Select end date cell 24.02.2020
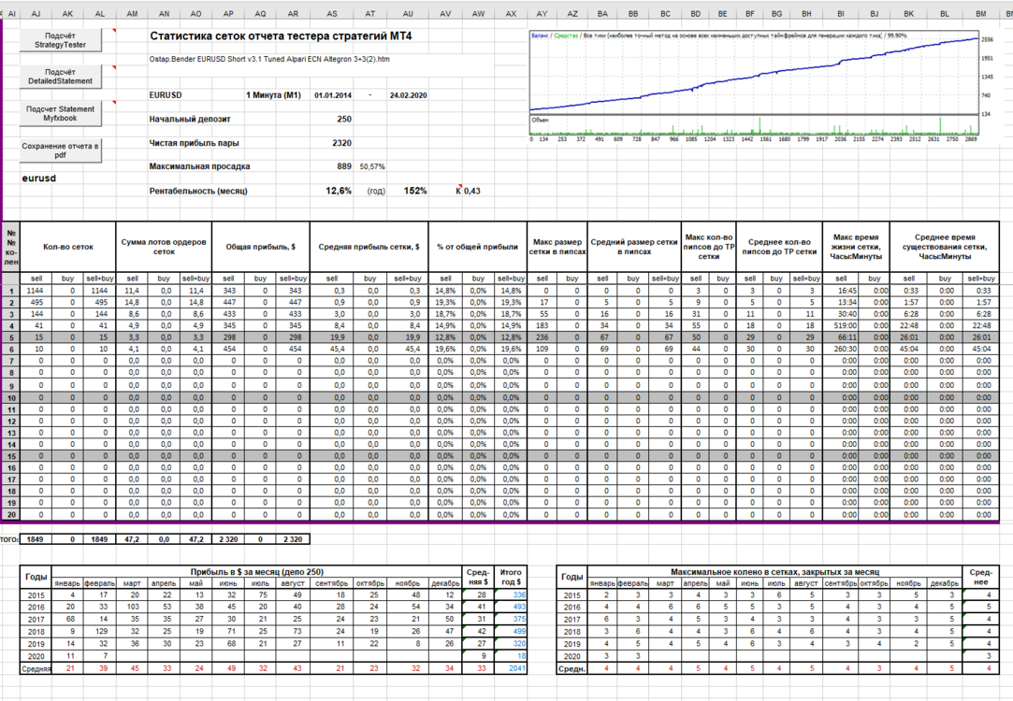The height and width of the screenshot is (701, 1013). pyautogui.click(x=409, y=95)
